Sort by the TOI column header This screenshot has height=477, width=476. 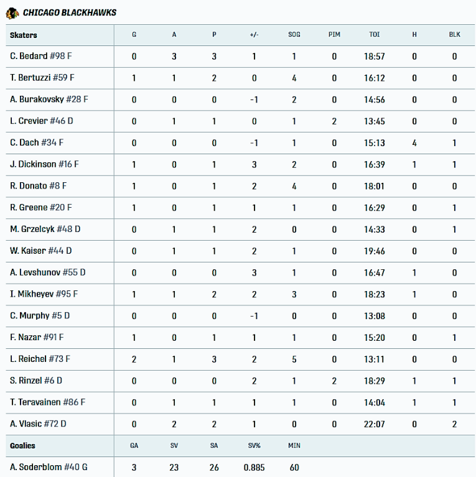[375, 35]
